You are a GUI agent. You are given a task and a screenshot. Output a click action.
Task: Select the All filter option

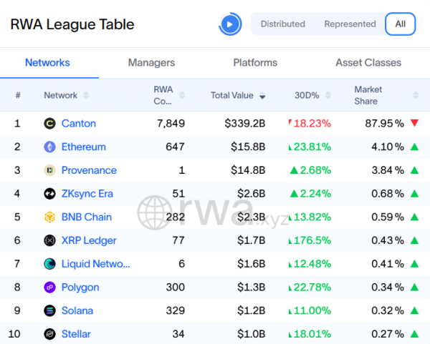[400, 24]
